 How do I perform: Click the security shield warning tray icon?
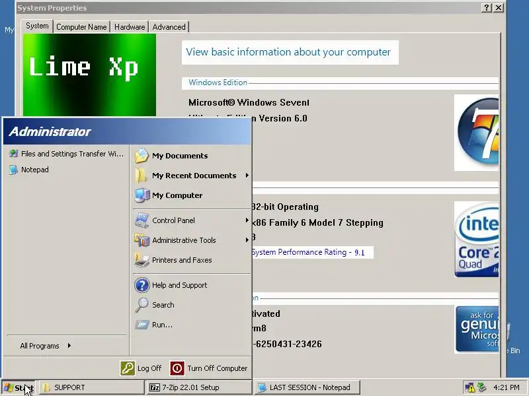coord(470,387)
